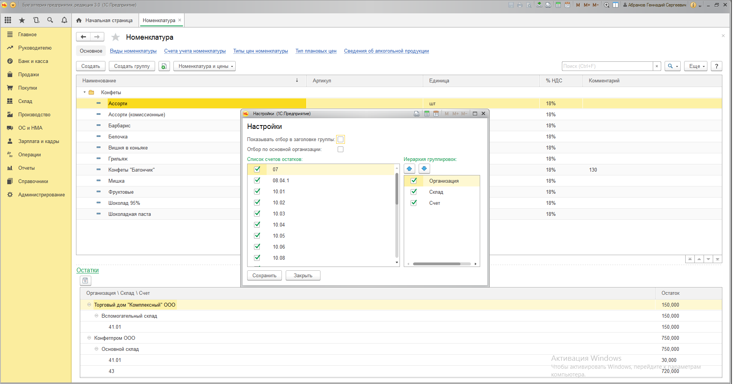The width and height of the screenshot is (733, 384).
Task: Uncheck account 10.01 checkbox
Action: pos(257,191)
